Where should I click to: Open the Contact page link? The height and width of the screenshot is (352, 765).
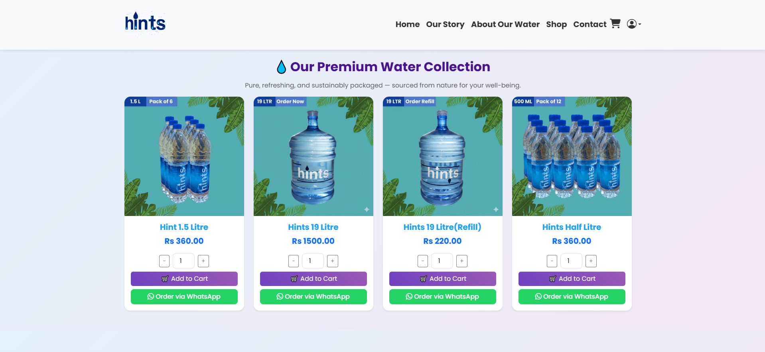coord(590,24)
